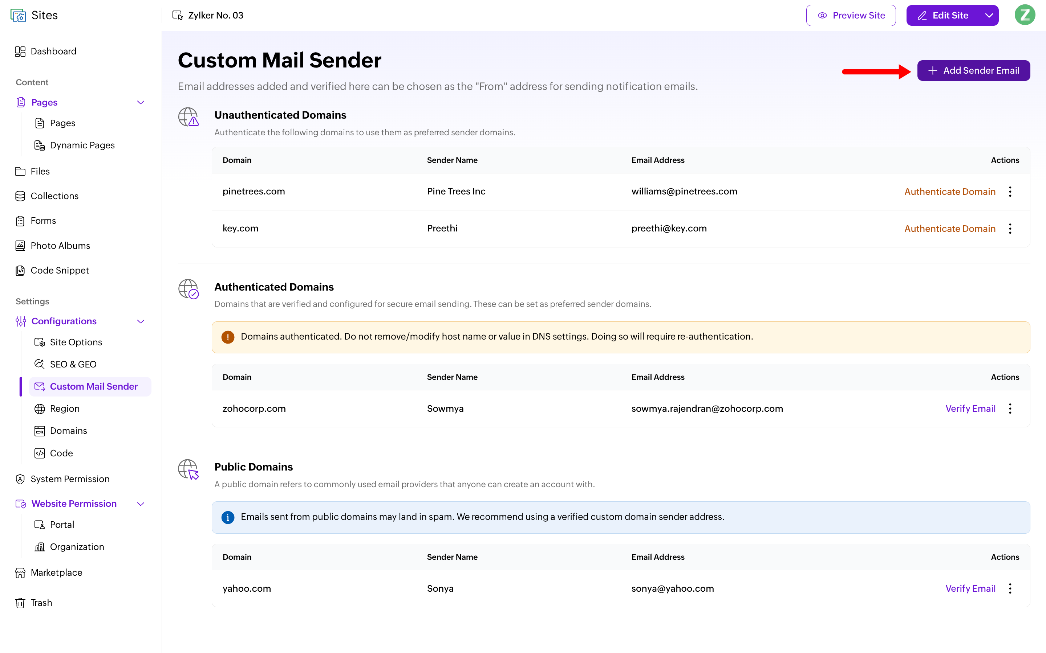Viewport: 1046px width, 653px height.
Task: Verify Email for sowmya.rajendran@zohocorp.com
Action: (970, 408)
